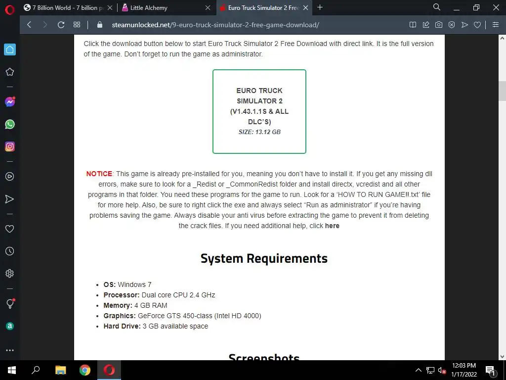
Task: Take a snapshot with camera icon
Action: coord(439,25)
